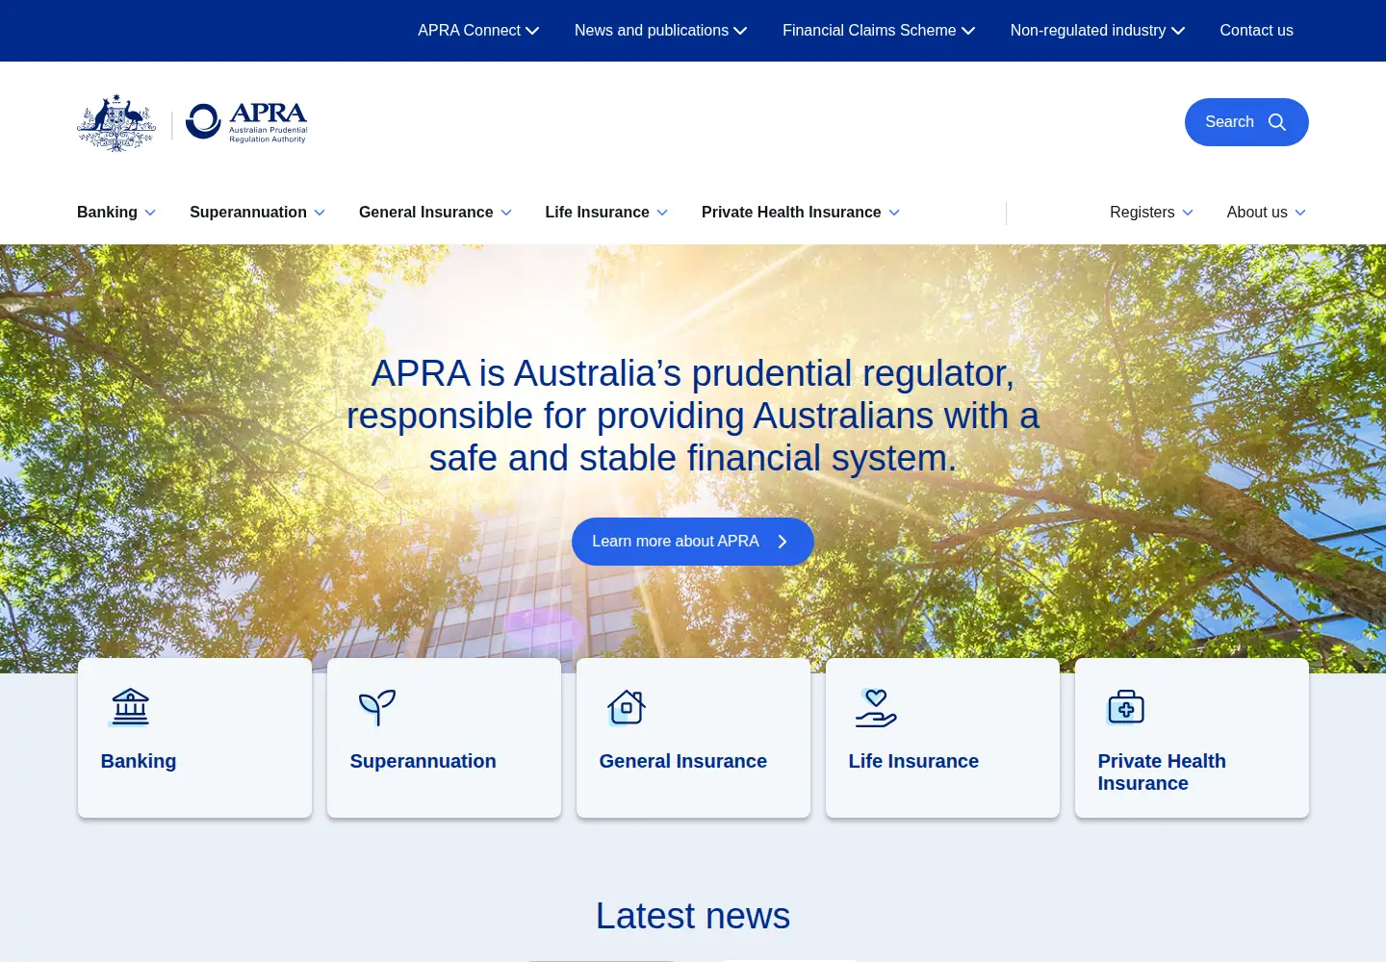Click the Superannuation card sprout icon
The image size is (1386, 962).
click(376, 707)
